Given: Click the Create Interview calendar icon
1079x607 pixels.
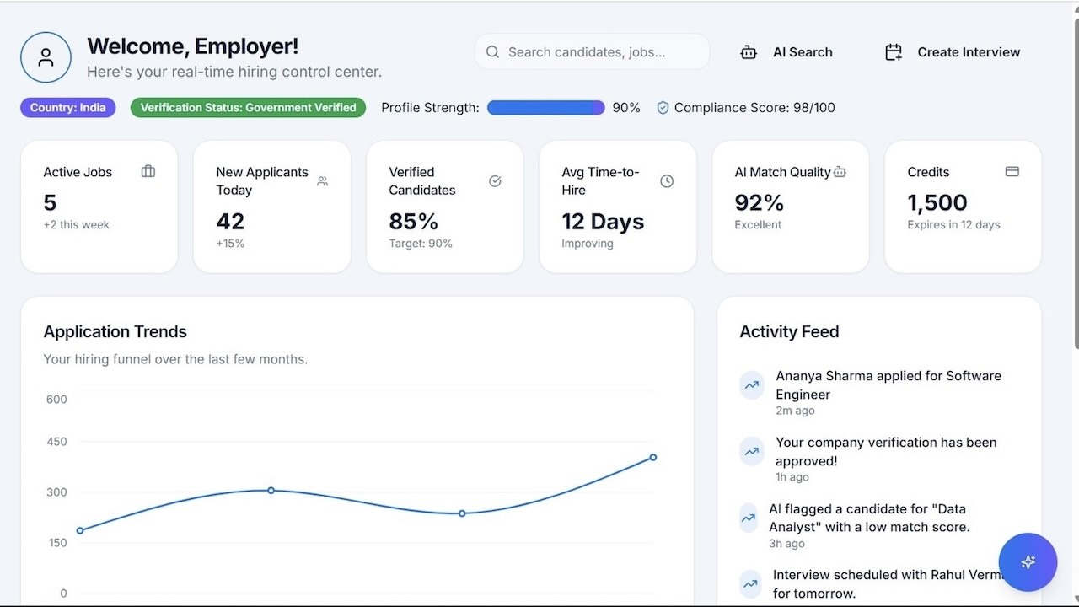Looking at the screenshot, I should pos(893,51).
